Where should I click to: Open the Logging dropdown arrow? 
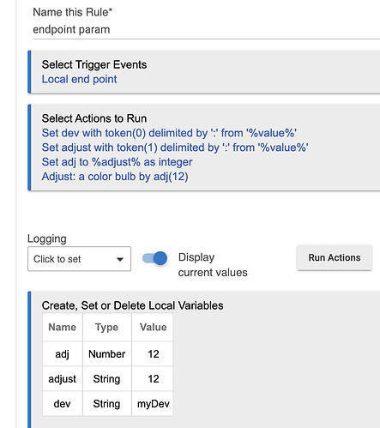120,259
